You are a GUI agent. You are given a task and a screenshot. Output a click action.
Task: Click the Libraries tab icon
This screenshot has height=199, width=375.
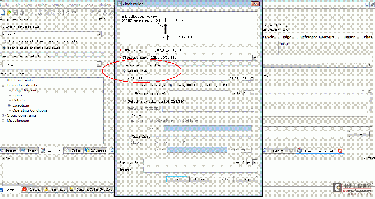(87, 151)
